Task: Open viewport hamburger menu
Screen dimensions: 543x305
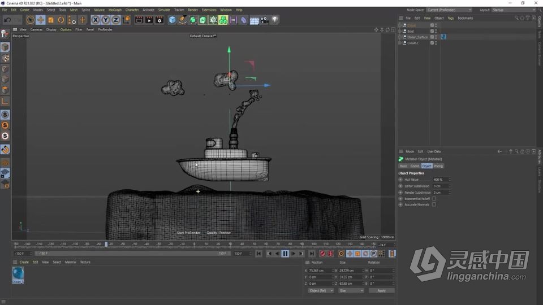Action: 15,29
